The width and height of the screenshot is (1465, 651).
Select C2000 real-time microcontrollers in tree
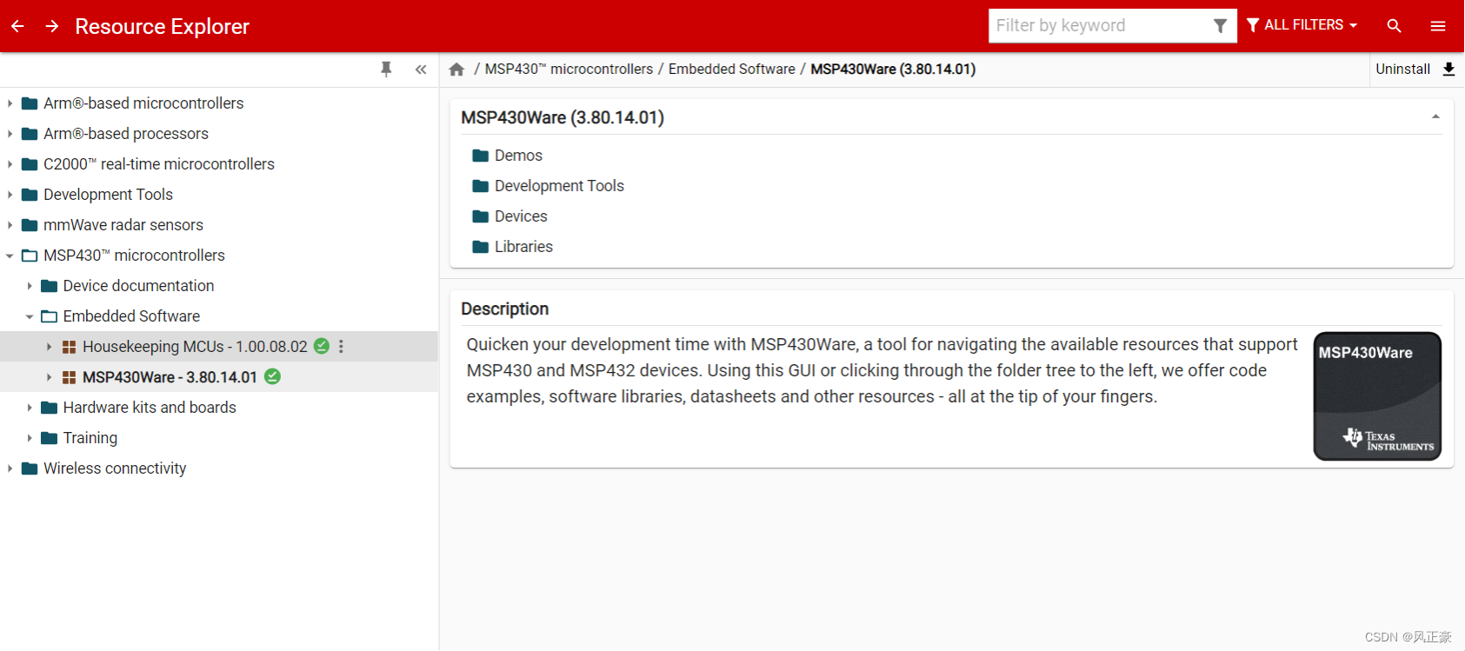(x=159, y=164)
